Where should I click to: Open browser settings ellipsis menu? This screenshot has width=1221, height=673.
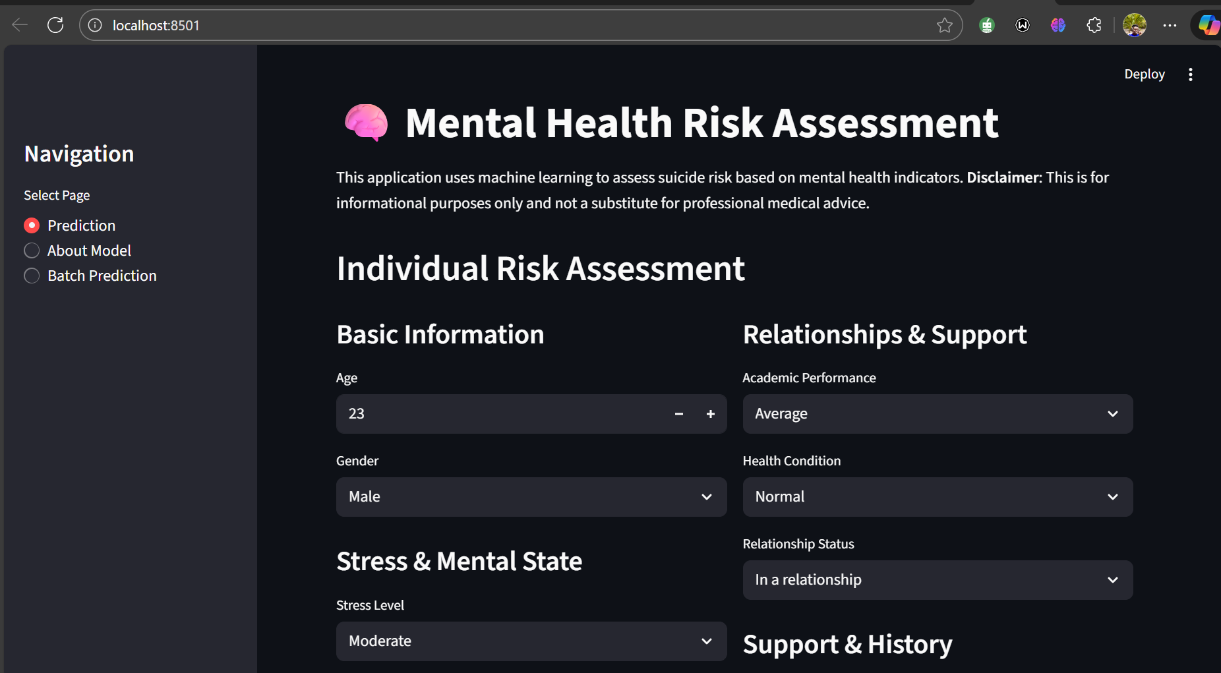coord(1170,25)
